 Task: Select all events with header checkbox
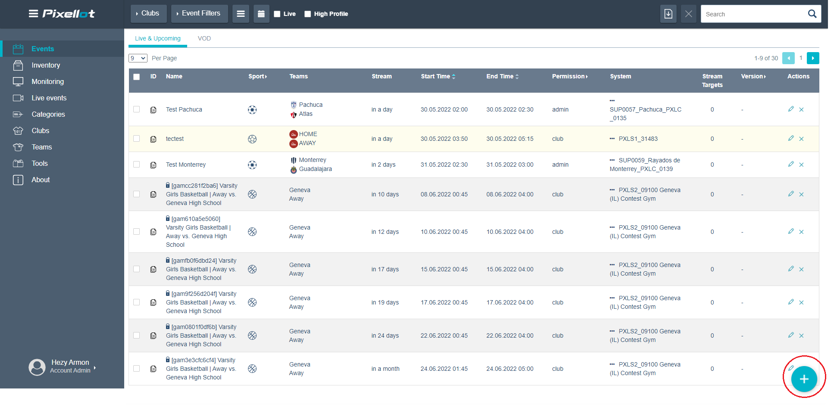point(137,77)
